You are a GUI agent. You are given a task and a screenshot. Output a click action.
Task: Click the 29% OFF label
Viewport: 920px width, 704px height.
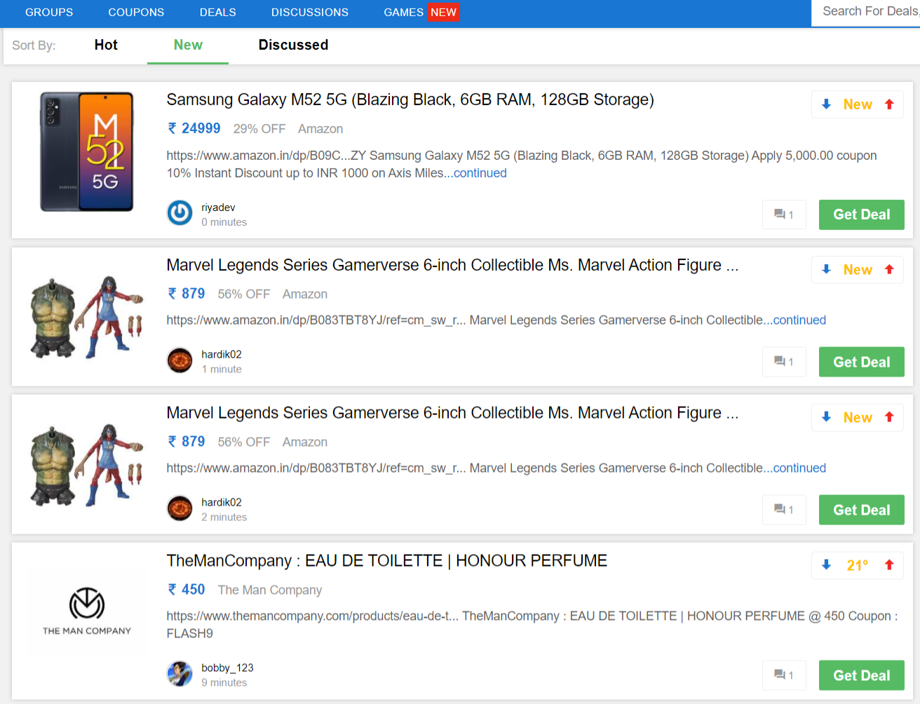pyautogui.click(x=259, y=129)
